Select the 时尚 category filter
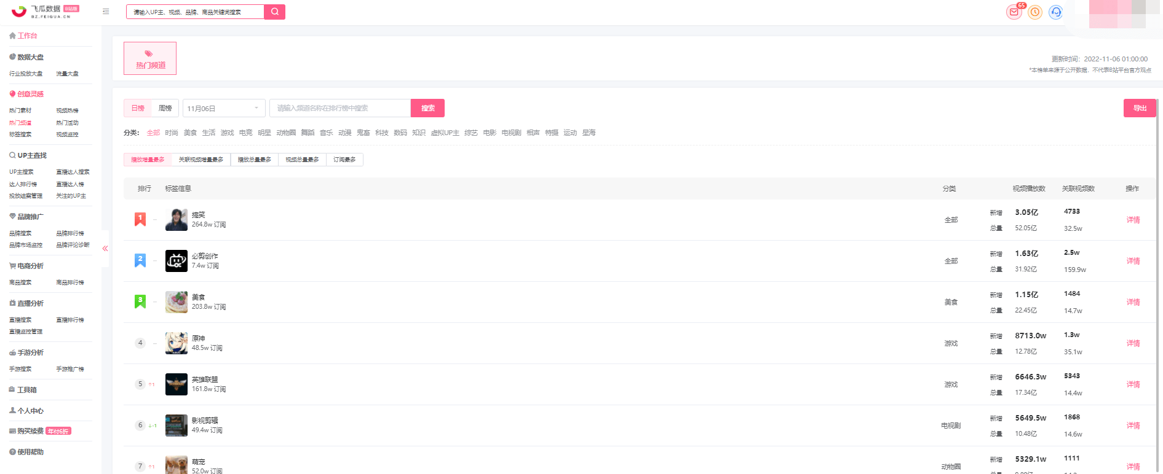Screen dimensions: 1163x474 (x=172, y=133)
